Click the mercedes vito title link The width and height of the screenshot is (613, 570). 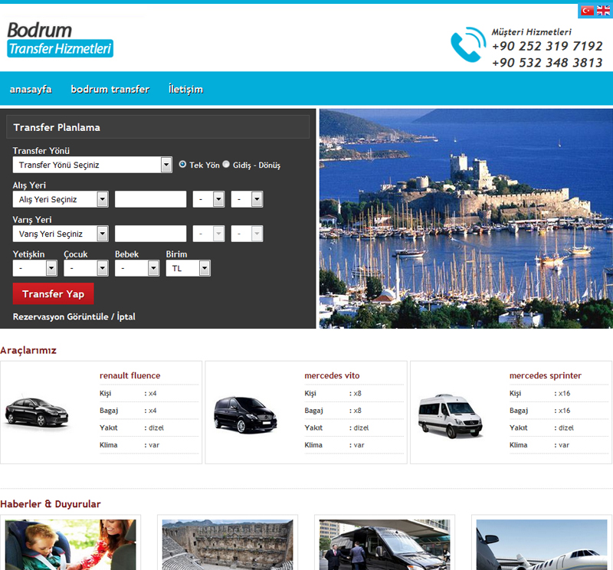[x=332, y=375]
